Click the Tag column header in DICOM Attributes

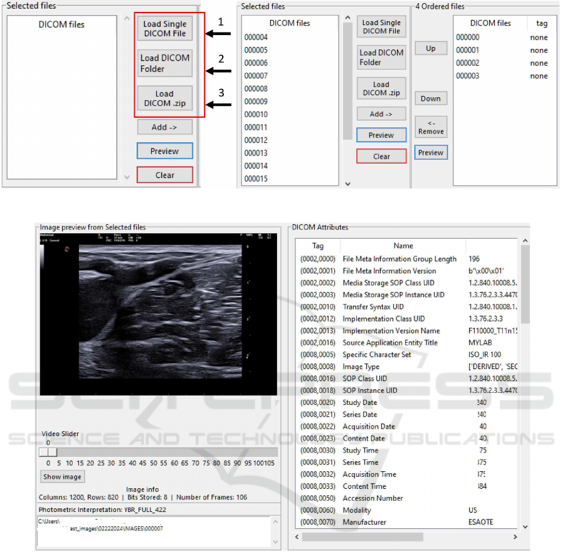point(317,246)
